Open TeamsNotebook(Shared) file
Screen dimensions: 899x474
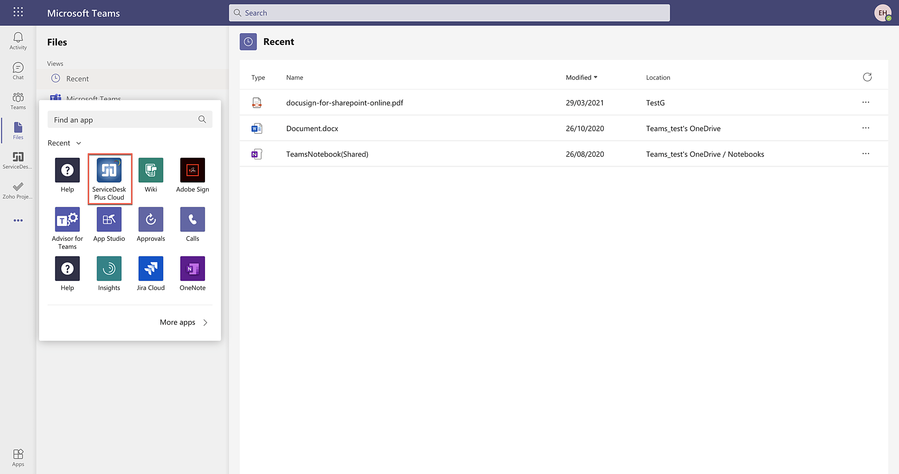point(327,154)
